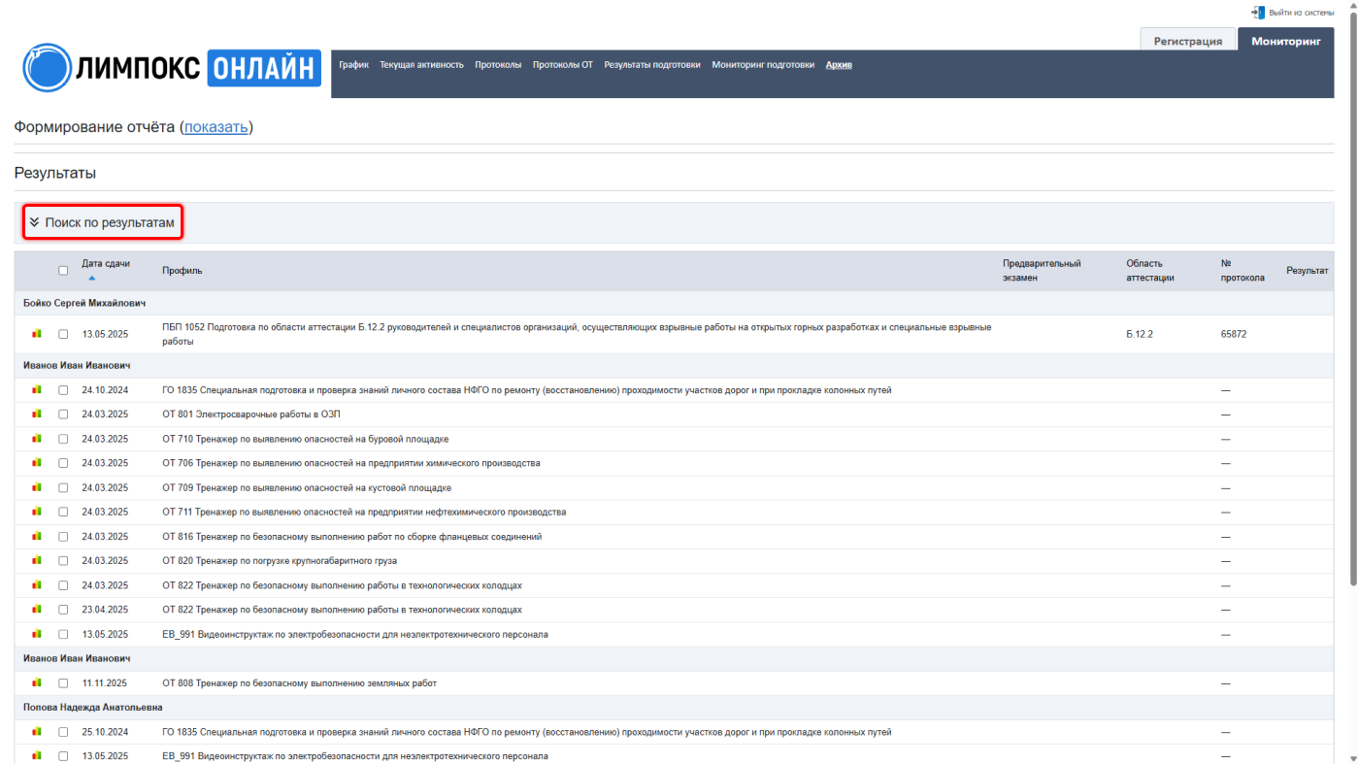
Task: Click chart icon for ОТ 808 земляных работ
Action: coord(37,683)
